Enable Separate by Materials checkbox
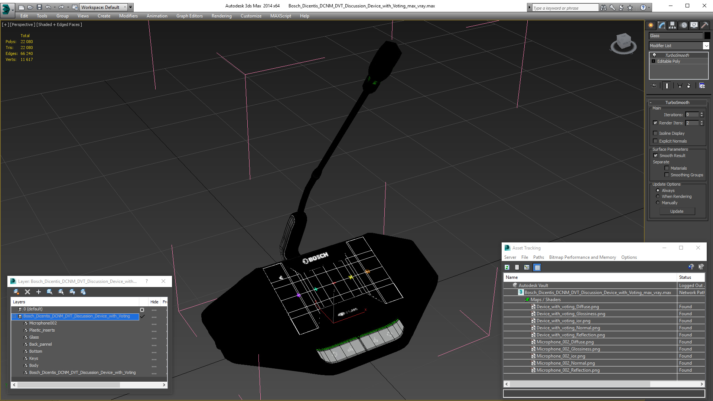Image resolution: width=713 pixels, height=401 pixels. coord(667,168)
